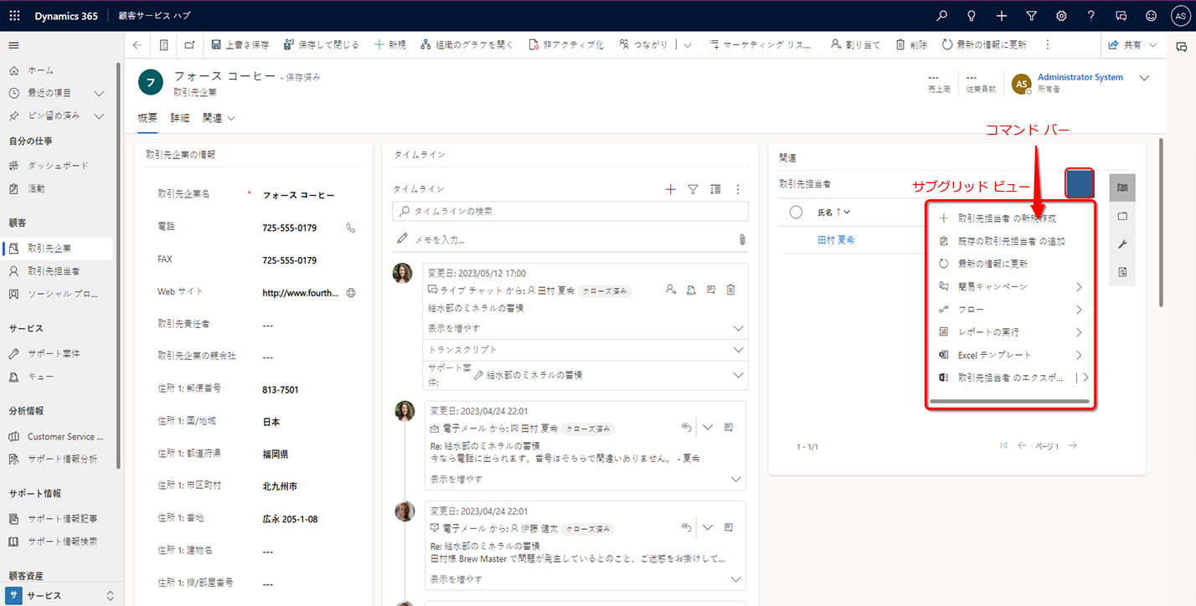
Task: Click 非アクティブ化 button
Action: click(566, 45)
